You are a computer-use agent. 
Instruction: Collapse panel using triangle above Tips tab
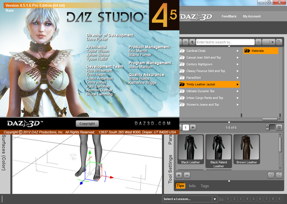click(x=229, y=181)
